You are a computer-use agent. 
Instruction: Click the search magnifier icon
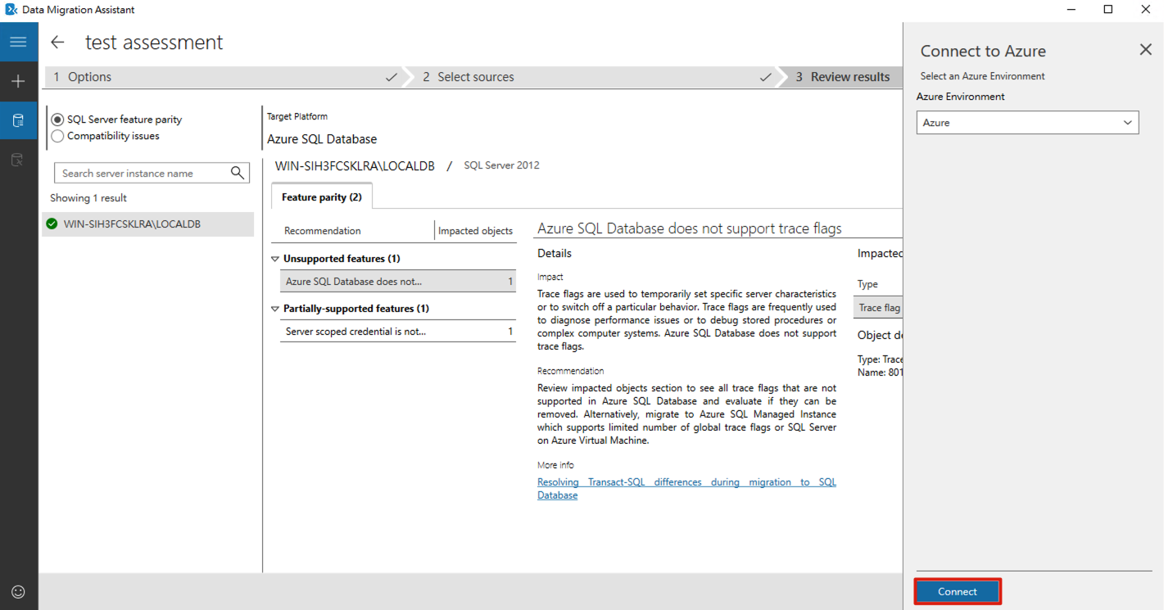pos(238,173)
